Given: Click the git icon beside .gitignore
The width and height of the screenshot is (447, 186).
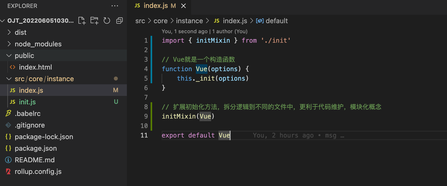Looking at the screenshot, I should tap(8, 125).
